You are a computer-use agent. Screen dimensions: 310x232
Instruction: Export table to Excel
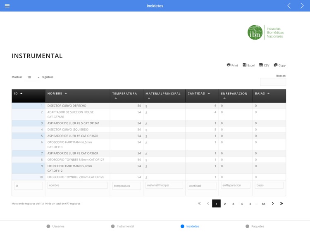coord(248,65)
